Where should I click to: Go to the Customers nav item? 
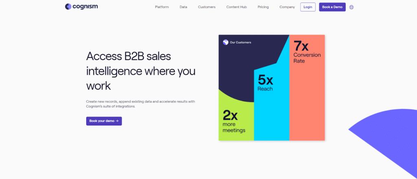tap(206, 7)
